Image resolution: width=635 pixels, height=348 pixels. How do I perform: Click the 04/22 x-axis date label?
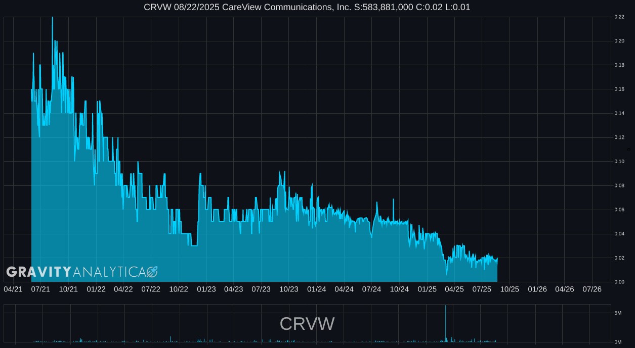pos(123,289)
